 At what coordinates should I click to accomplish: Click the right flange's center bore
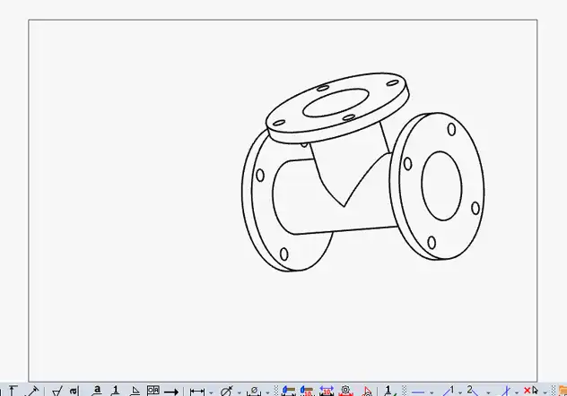click(x=441, y=185)
